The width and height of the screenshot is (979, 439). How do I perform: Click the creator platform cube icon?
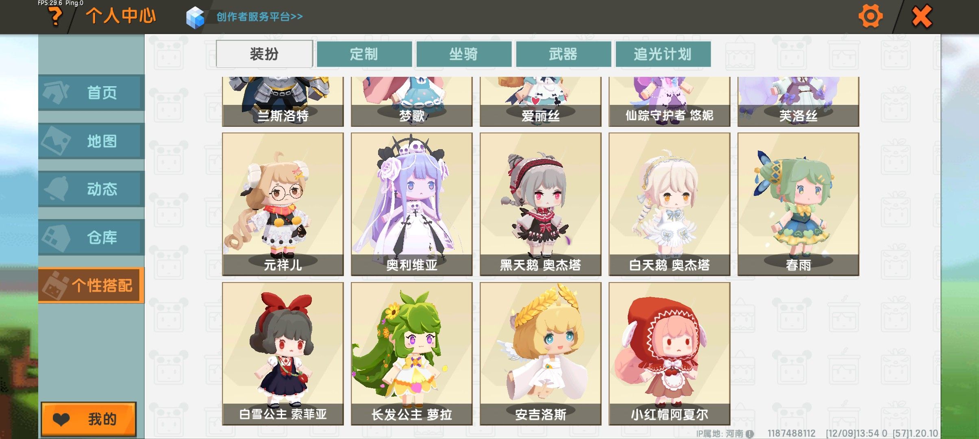point(195,17)
